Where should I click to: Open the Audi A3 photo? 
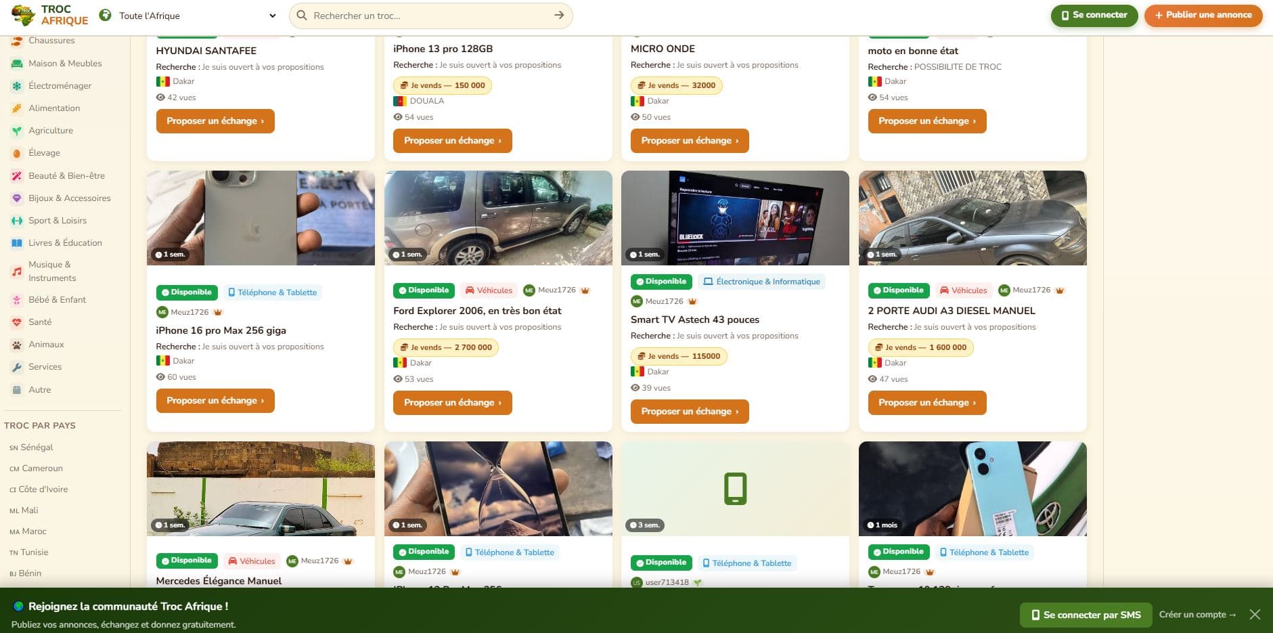pos(973,218)
